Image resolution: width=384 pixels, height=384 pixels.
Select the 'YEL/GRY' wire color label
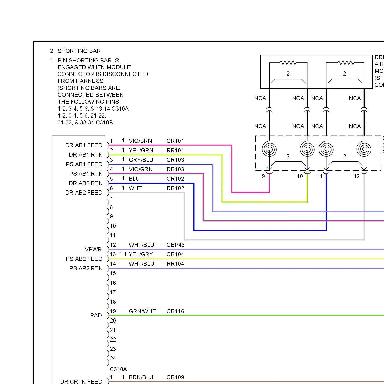coord(141,254)
